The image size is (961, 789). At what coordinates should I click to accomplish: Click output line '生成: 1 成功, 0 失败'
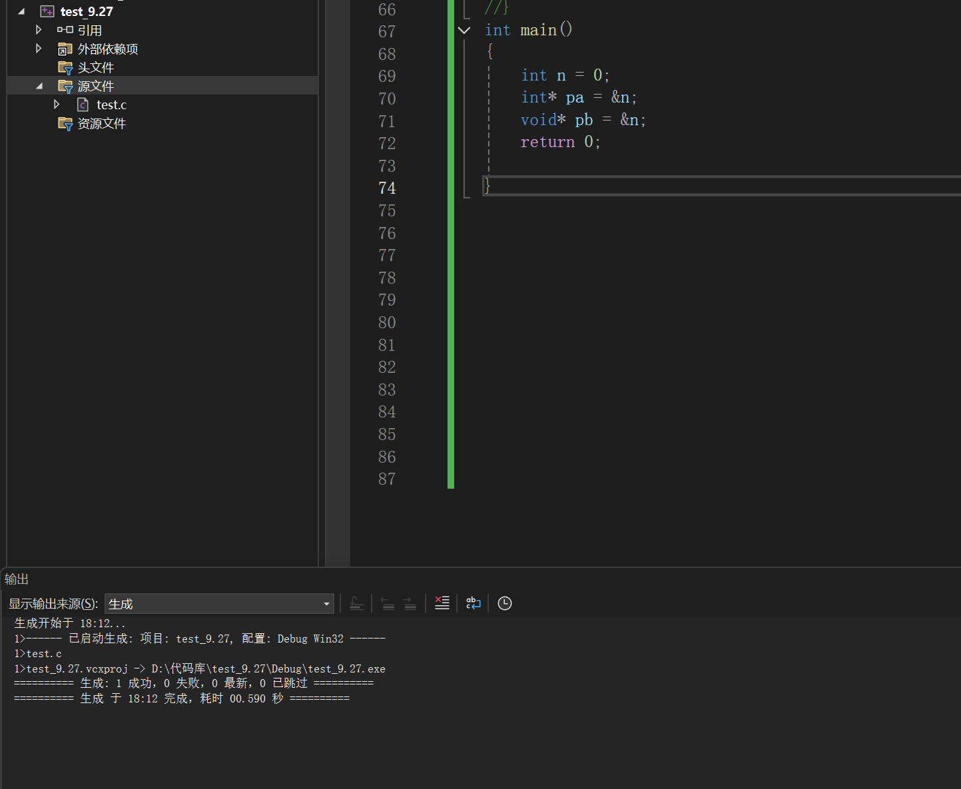pyautogui.click(x=194, y=684)
